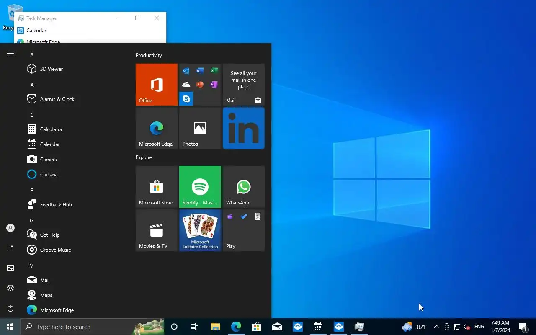This screenshot has width=536, height=335.
Task: Click the Windows Start button
Action: (10, 327)
